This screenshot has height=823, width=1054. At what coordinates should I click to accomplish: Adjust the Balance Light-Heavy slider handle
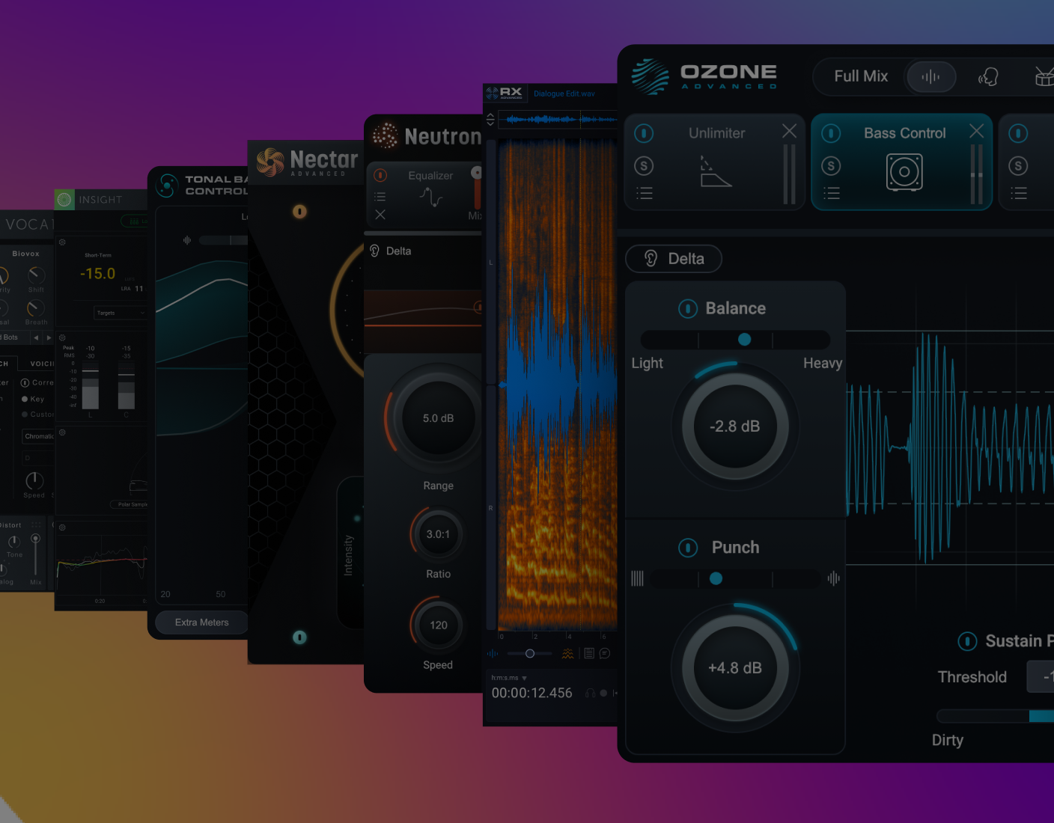(744, 340)
